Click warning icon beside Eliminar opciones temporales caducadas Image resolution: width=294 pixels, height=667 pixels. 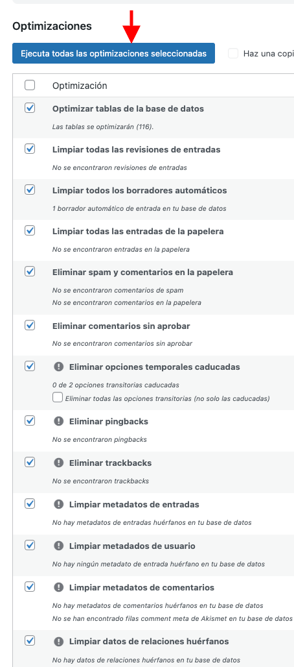coord(59,367)
